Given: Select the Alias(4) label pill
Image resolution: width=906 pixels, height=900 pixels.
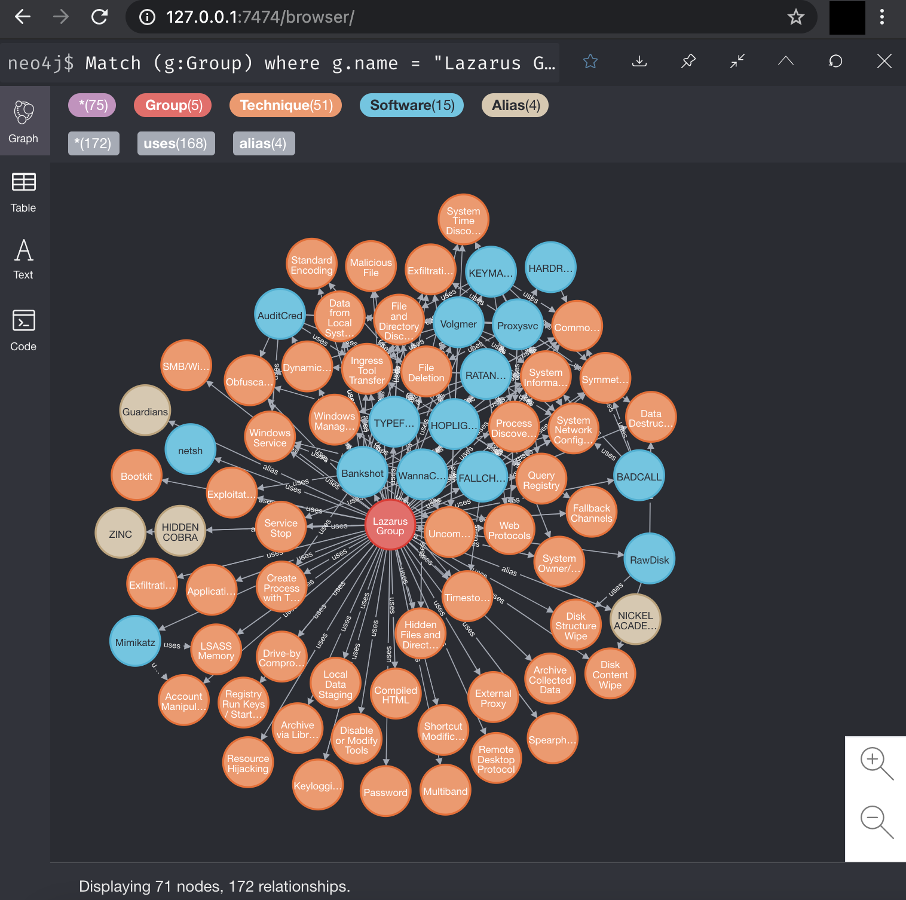Looking at the screenshot, I should [515, 105].
